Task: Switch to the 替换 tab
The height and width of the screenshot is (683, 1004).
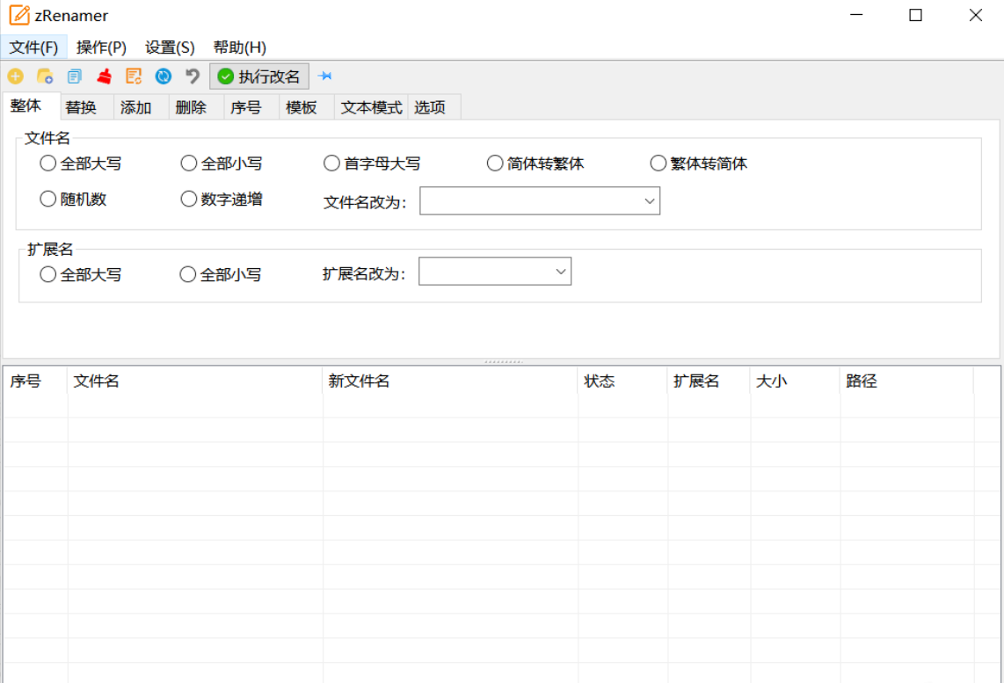Action: tap(84, 106)
